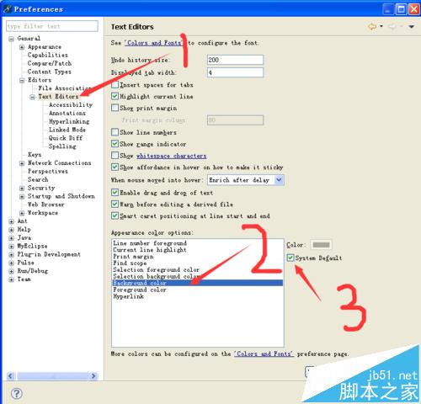Select Annotations under Text Editors

point(67,113)
